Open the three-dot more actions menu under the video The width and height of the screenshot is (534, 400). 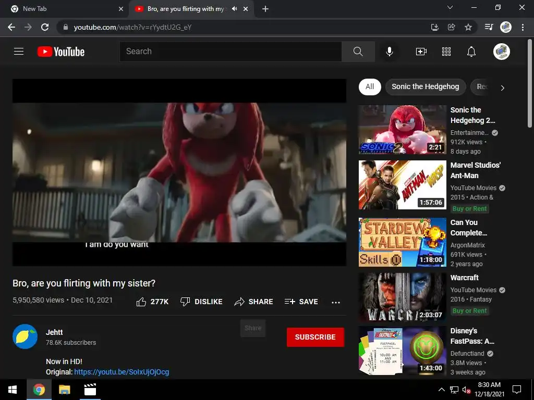336,303
